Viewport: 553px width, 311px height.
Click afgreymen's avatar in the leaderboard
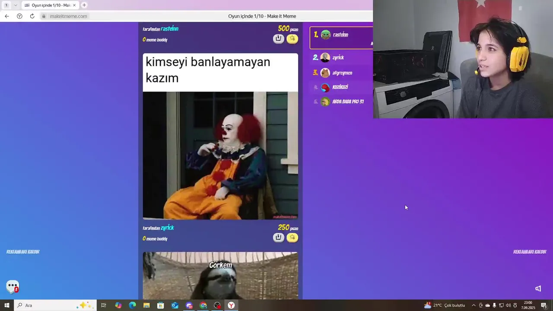pos(325,73)
